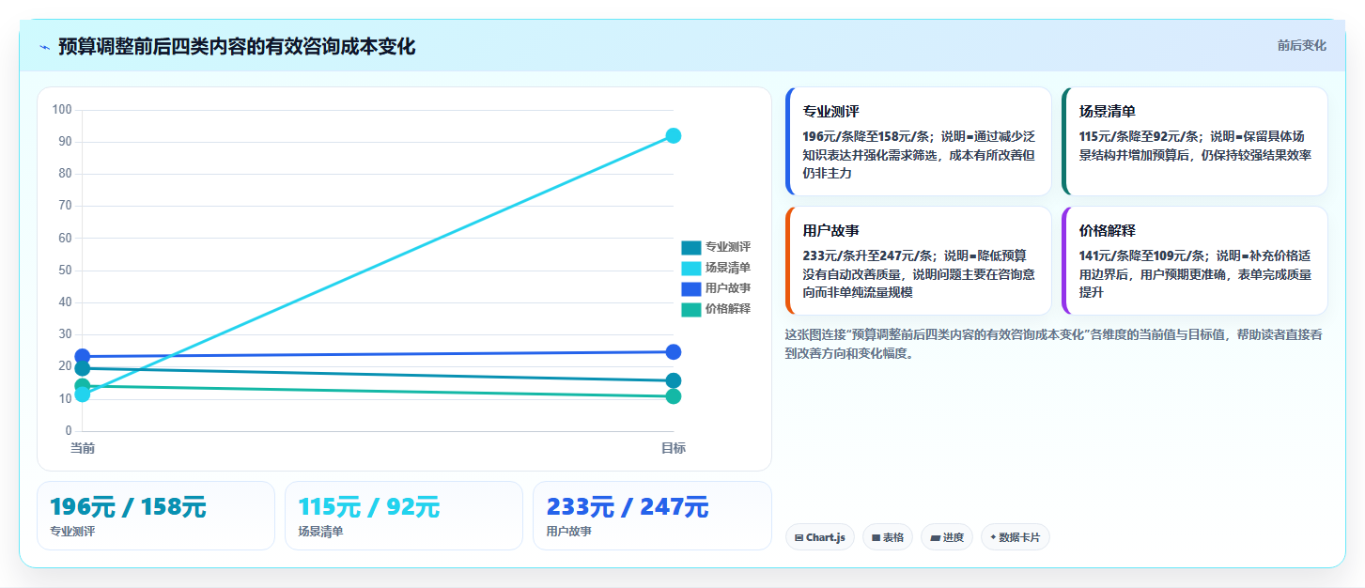Viewport: 1365px width, 588px height.
Task: Toggle 价格解释 legend color swatch
Action: click(x=691, y=309)
